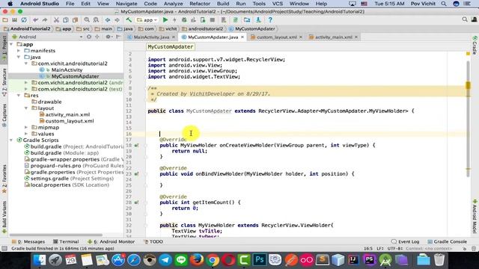Viewport: 479px width, 269px height.
Task: Collapse the Gradle Scripts node
Action: point(11,140)
